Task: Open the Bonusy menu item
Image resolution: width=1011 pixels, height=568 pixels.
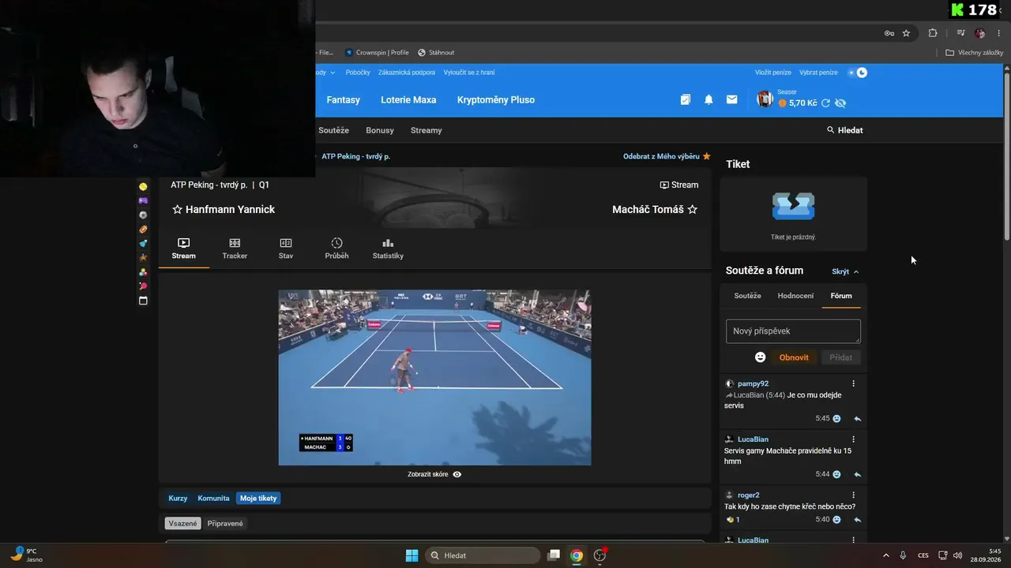Action: point(380,130)
